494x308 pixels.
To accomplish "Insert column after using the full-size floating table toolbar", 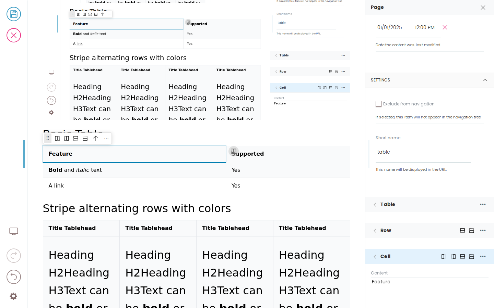I will click(x=57, y=138).
